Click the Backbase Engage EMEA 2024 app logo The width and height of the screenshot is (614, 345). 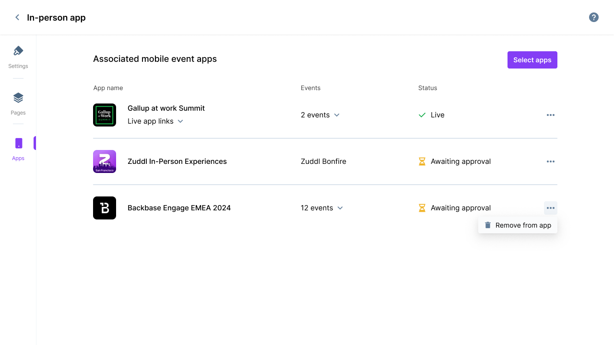105,208
